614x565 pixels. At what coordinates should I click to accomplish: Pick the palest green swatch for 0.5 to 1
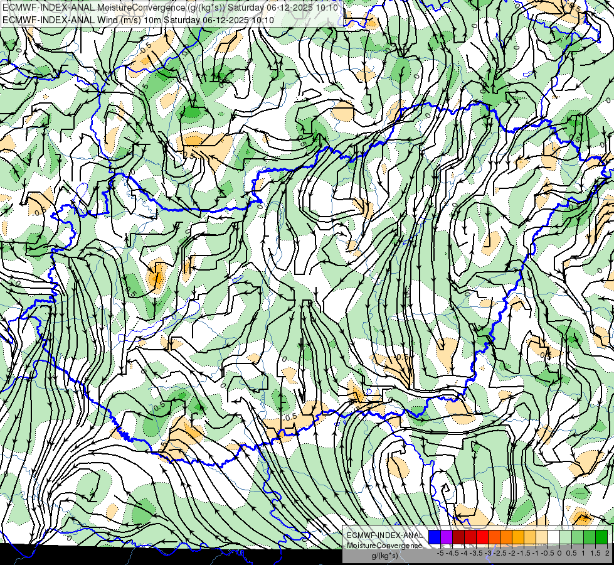566,537
